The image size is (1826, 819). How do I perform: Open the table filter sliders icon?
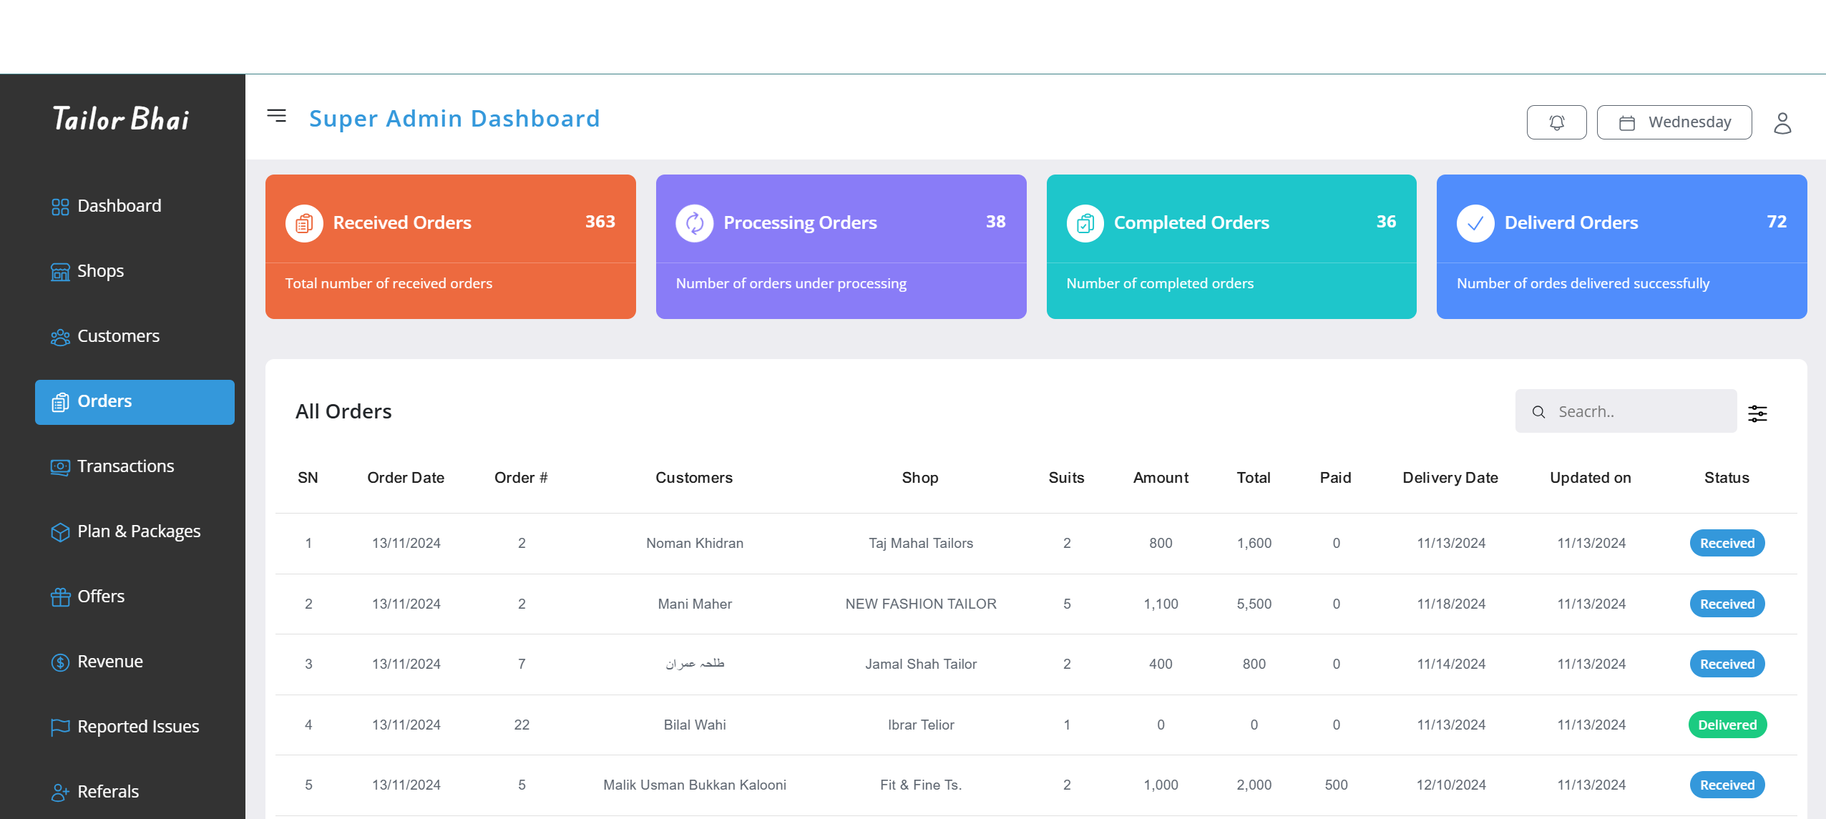pyautogui.click(x=1757, y=413)
